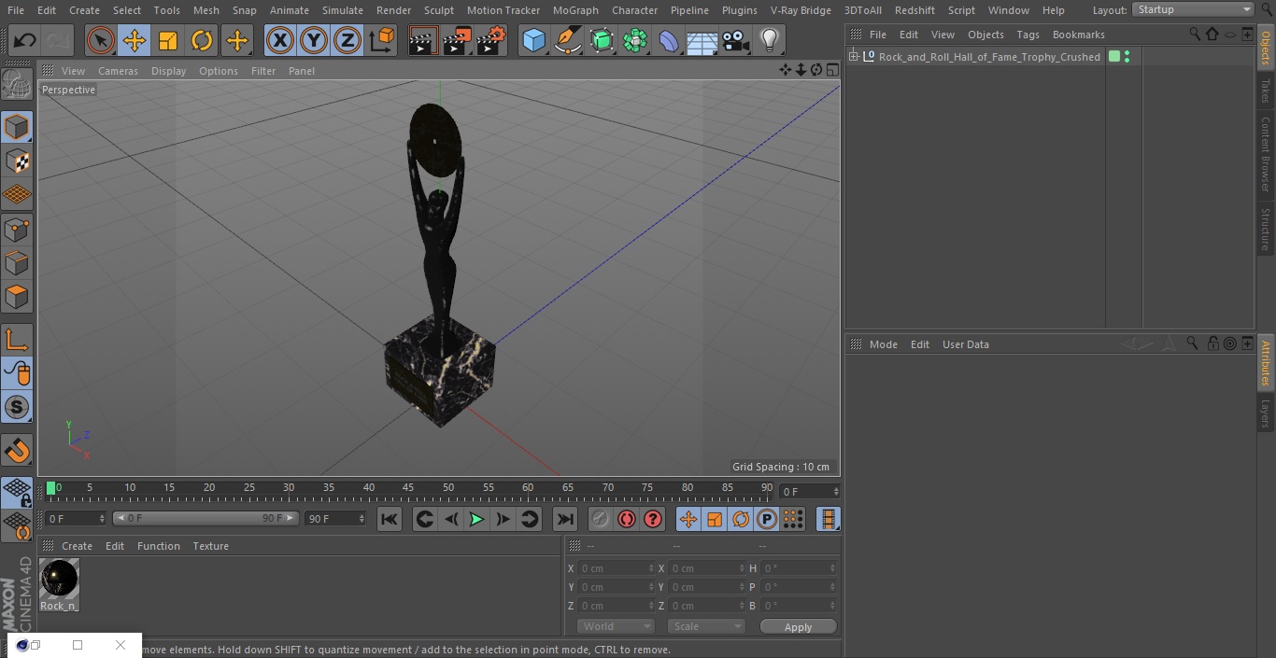Render the active view
The width and height of the screenshot is (1276, 658).
click(x=423, y=40)
